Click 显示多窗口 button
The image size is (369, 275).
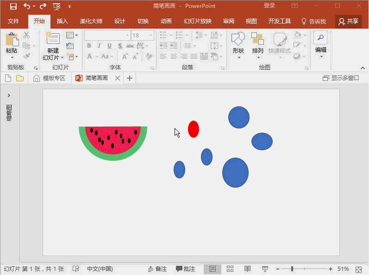coord(341,78)
